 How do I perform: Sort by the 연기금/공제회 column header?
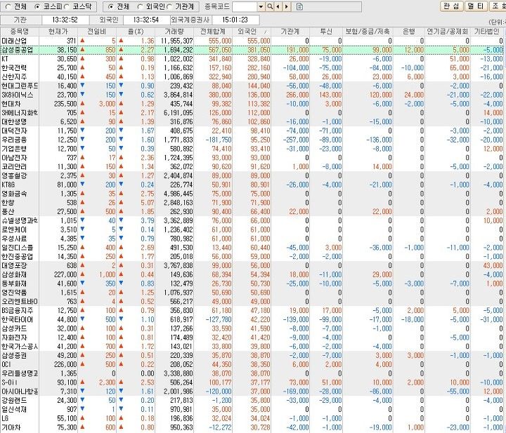[x=447, y=32]
